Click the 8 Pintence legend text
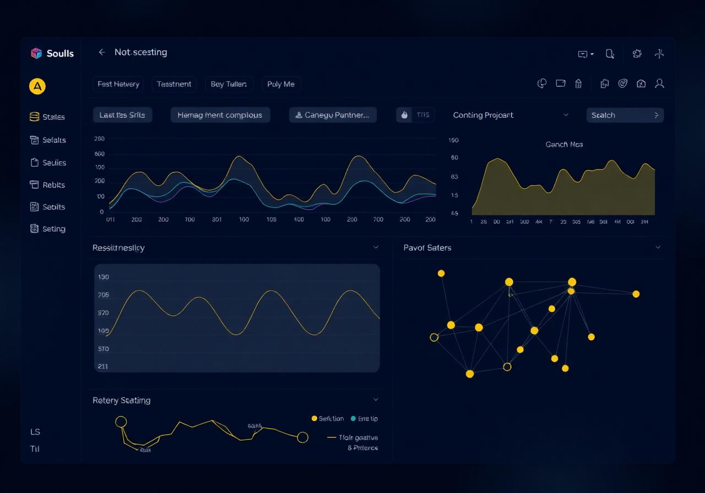This screenshot has height=493, width=705. [x=362, y=448]
